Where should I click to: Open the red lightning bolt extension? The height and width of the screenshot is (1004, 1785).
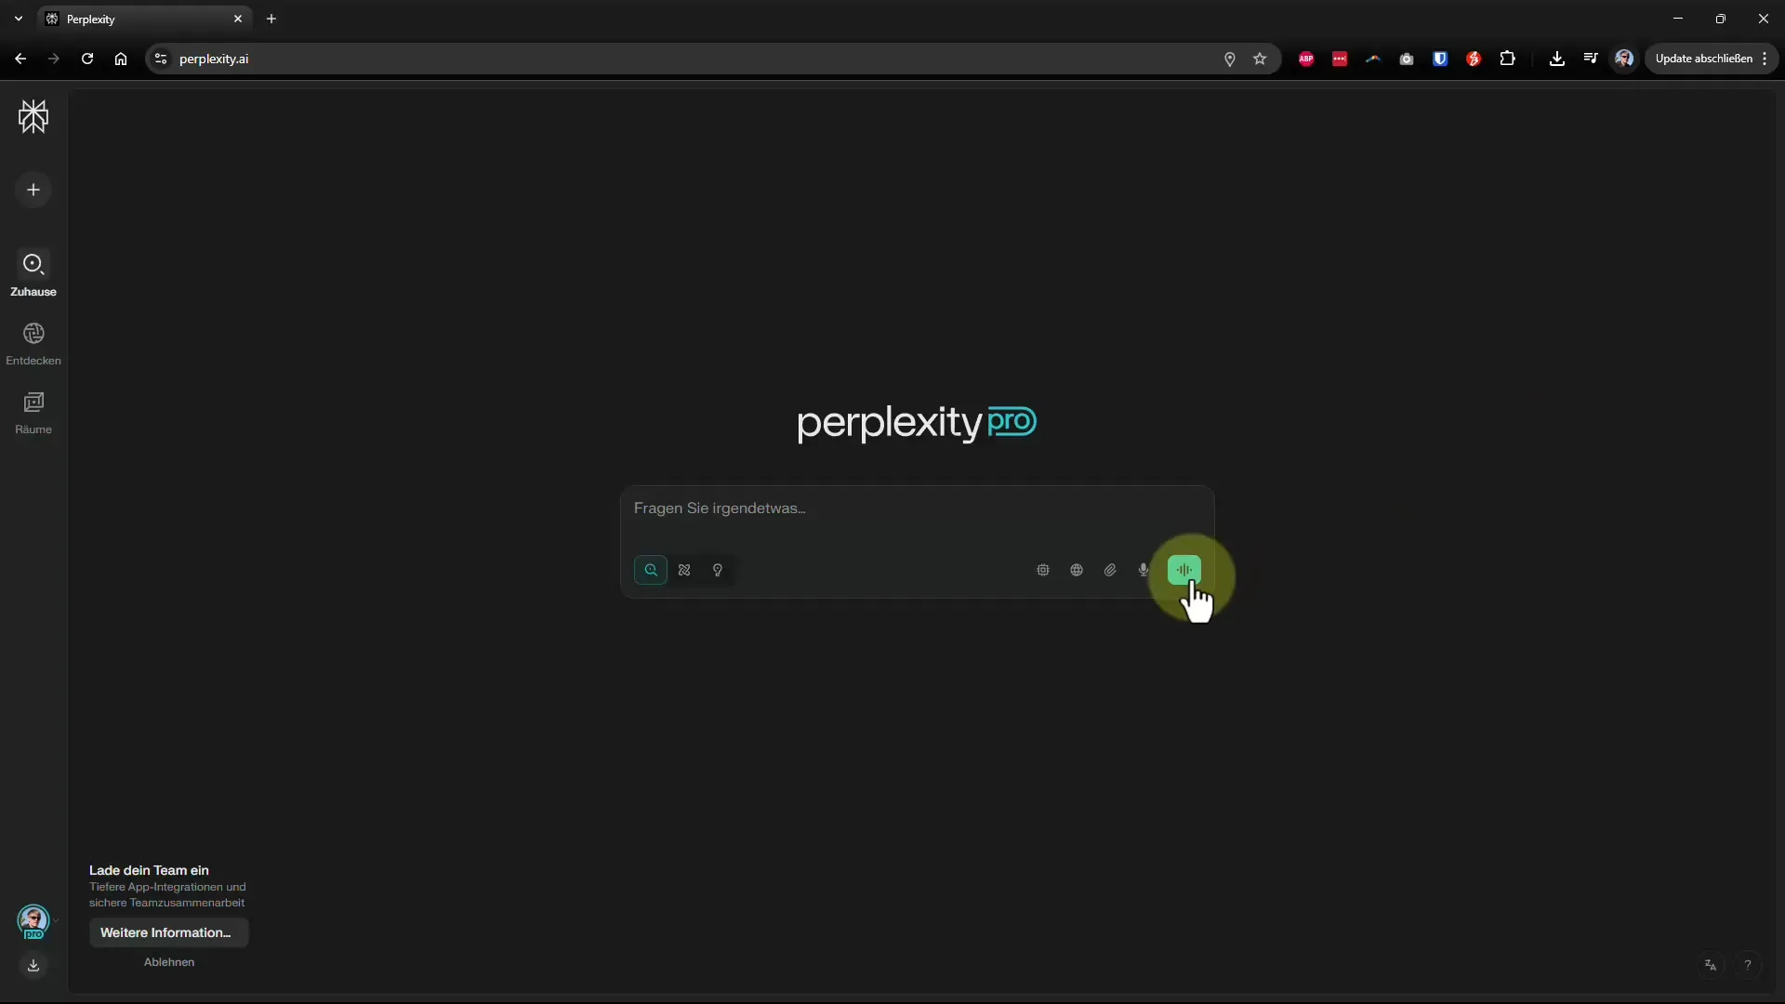(x=1474, y=59)
